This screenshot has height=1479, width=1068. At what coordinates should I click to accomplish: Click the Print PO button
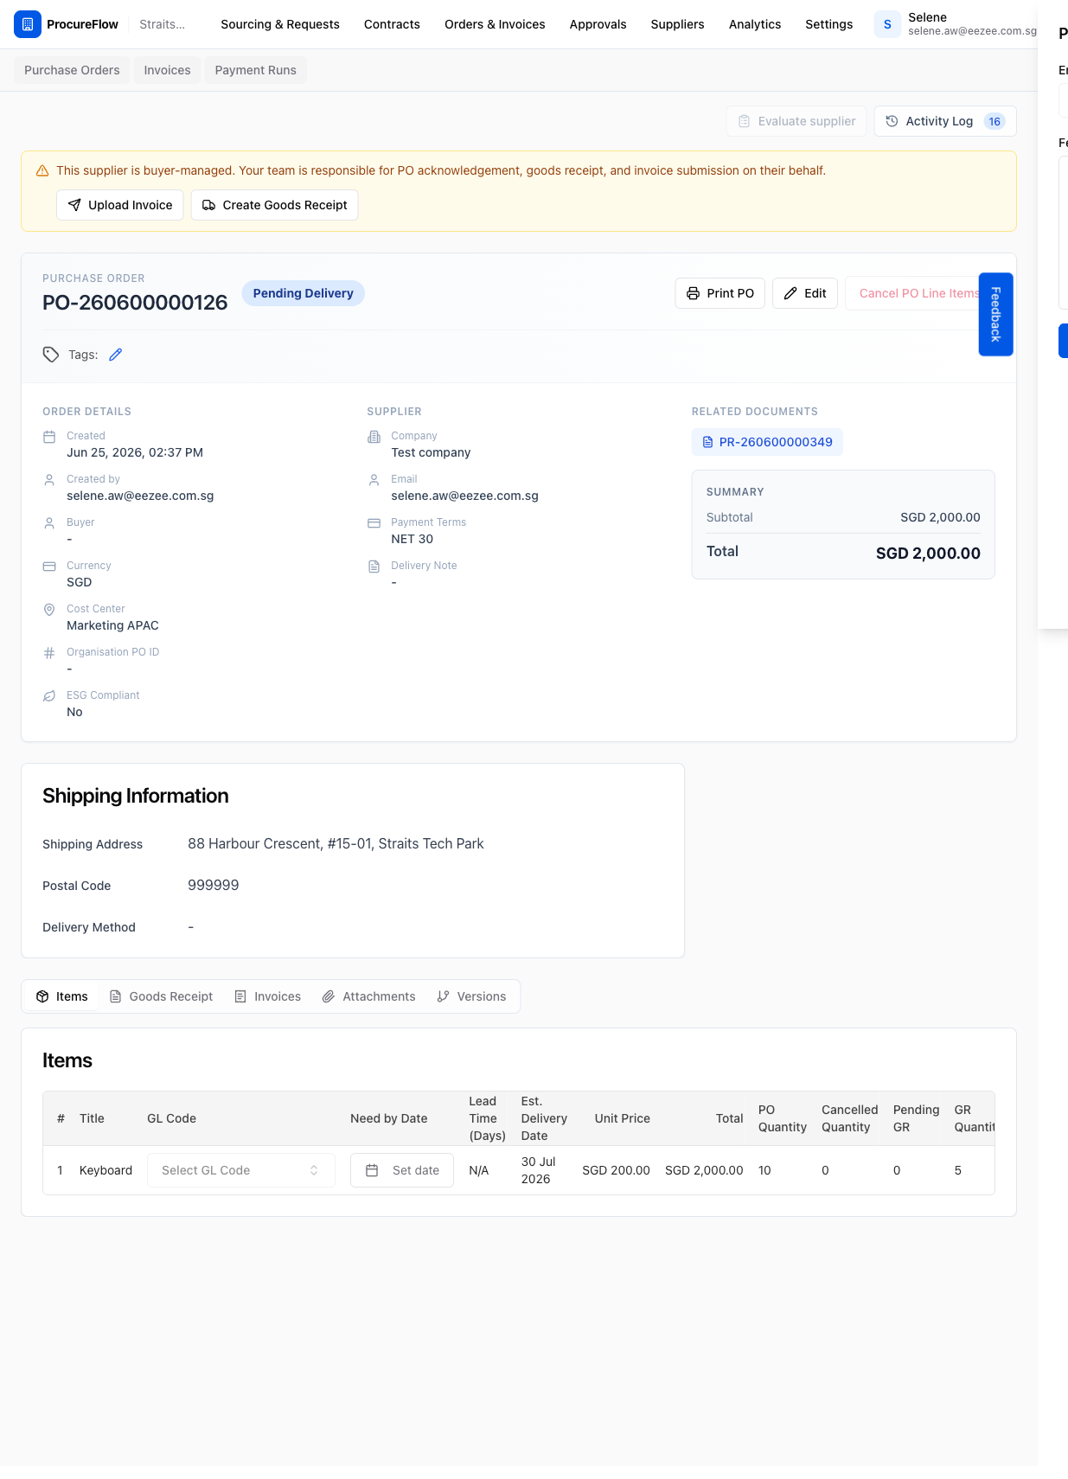pos(719,293)
